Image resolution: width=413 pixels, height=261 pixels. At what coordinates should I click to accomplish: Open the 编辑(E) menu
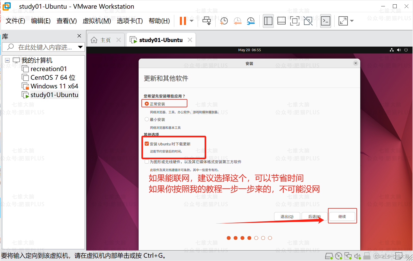[41, 21]
